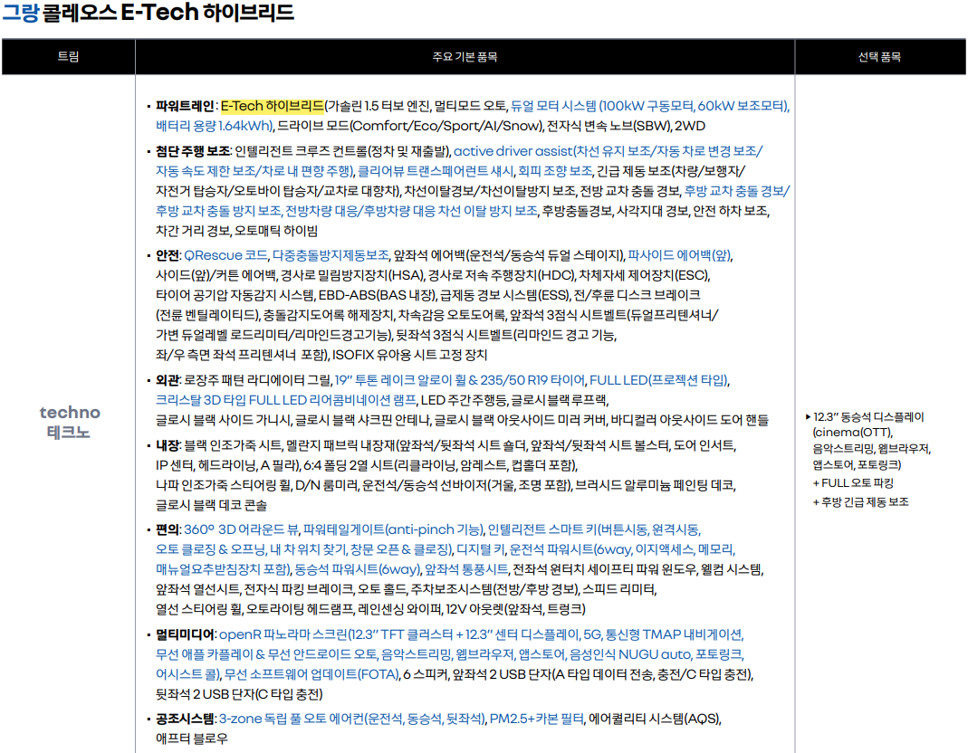Image resolution: width=968 pixels, height=753 pixels.
Task: Click the '편의' section heading
Action: pyautogui.click(x=168, y=529)
